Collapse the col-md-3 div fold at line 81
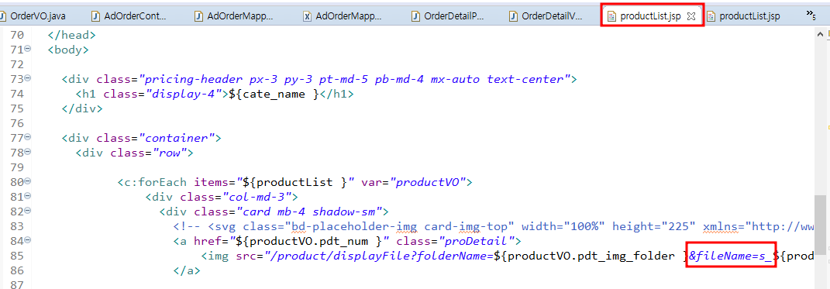This screenshot has height=289, width=830. coord(28,196)
